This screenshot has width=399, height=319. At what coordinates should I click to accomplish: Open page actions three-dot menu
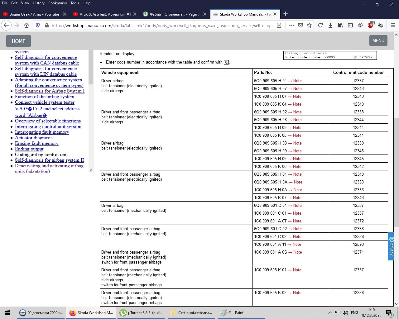click(291, 25)
